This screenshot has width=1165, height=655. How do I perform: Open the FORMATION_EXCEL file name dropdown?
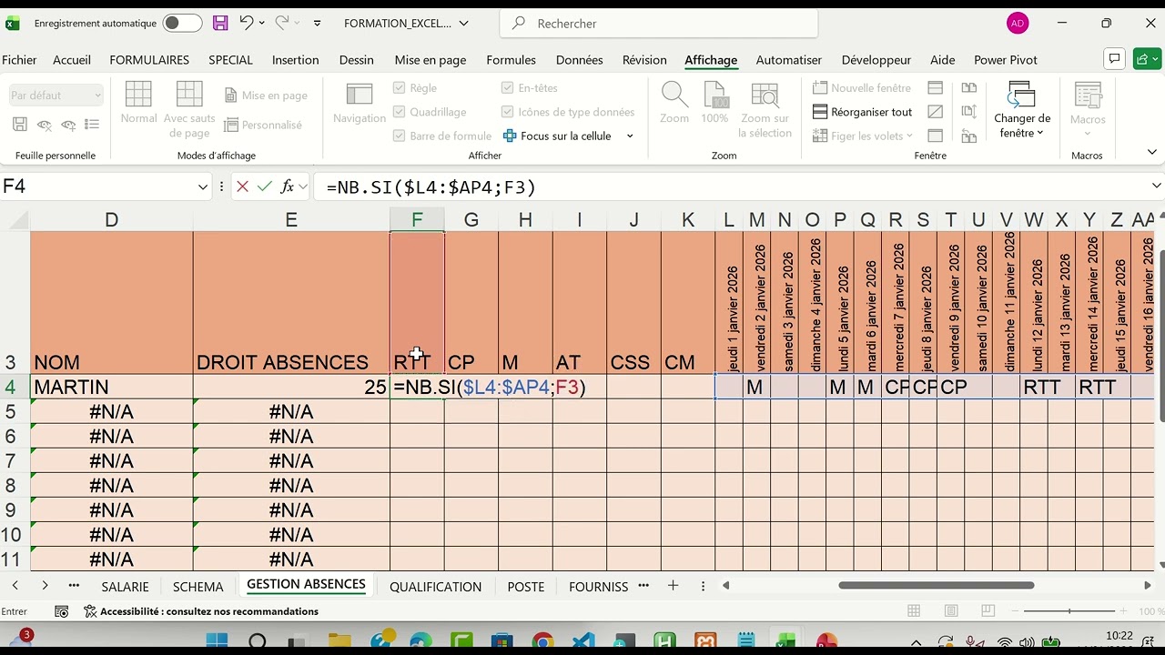point(464,24)
